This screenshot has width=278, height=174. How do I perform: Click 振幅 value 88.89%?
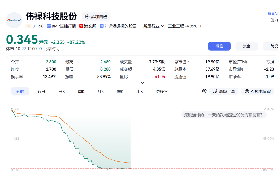tap(104, 76)
